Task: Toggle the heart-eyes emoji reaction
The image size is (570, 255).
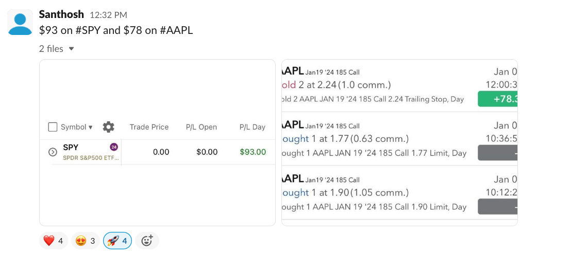Action: [x=85, y=241]
